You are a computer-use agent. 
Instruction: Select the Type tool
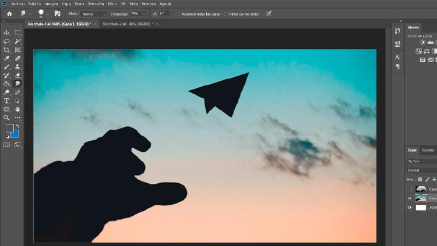pos(6,101)
